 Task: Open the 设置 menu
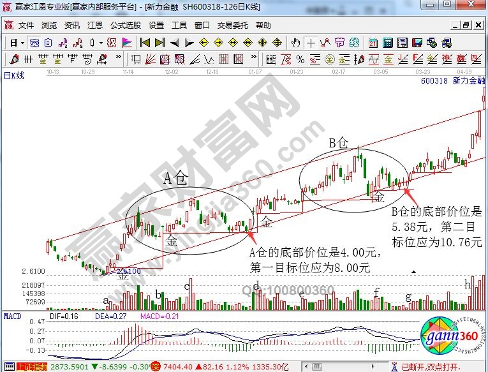point(156,26)
